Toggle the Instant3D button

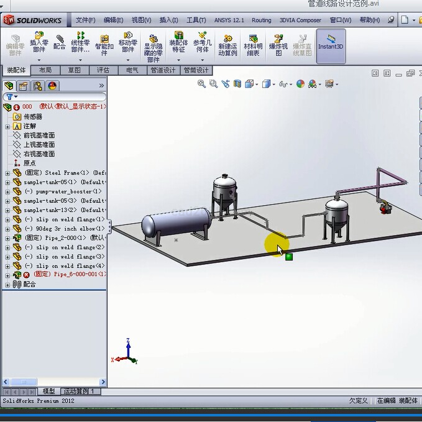(331, 45)
